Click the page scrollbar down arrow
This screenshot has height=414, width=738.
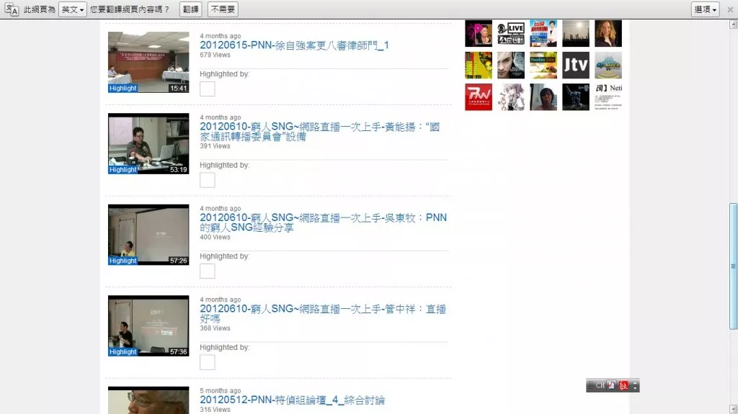[x=733, y=409]
